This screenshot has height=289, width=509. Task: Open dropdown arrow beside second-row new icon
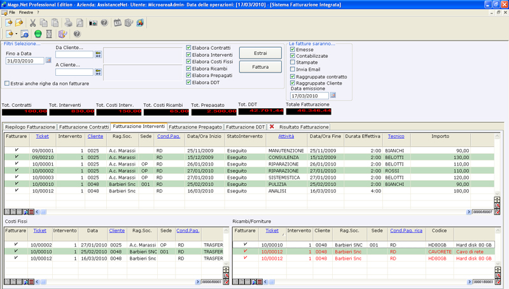(17, 34)
